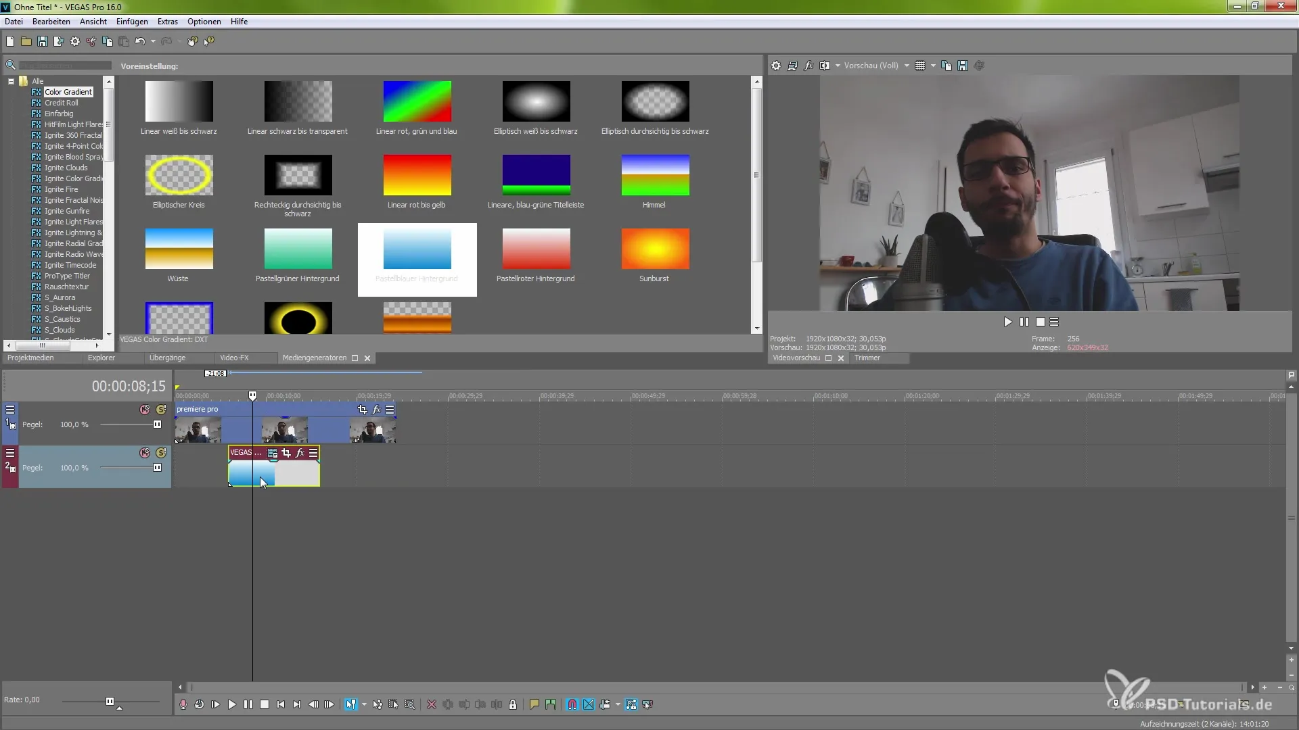
Task: Open event FX on the VEGAS gradient clip
Action: (300, 453)
